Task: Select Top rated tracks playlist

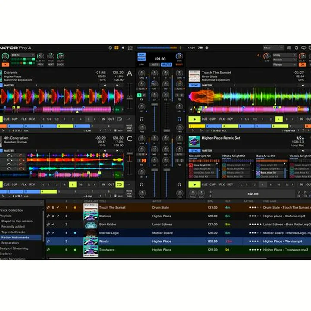Action: click(x=13, y=232)
